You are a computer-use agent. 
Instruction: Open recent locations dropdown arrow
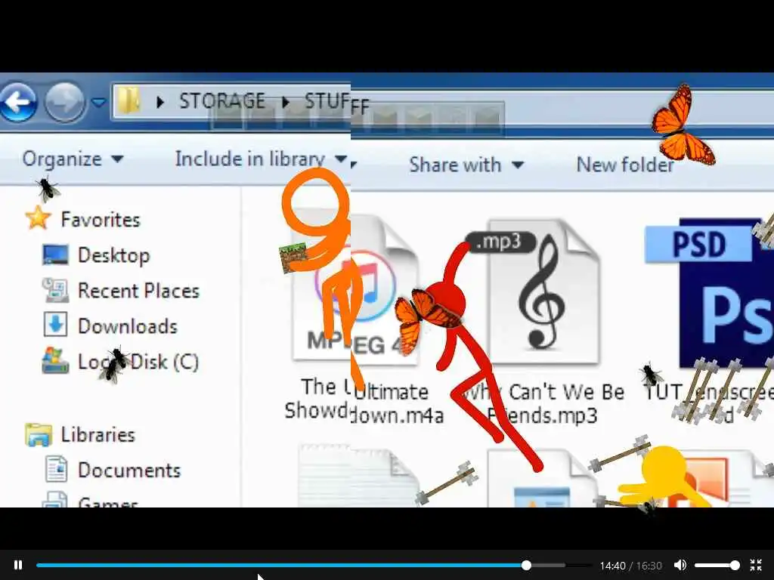coord(99,103)
